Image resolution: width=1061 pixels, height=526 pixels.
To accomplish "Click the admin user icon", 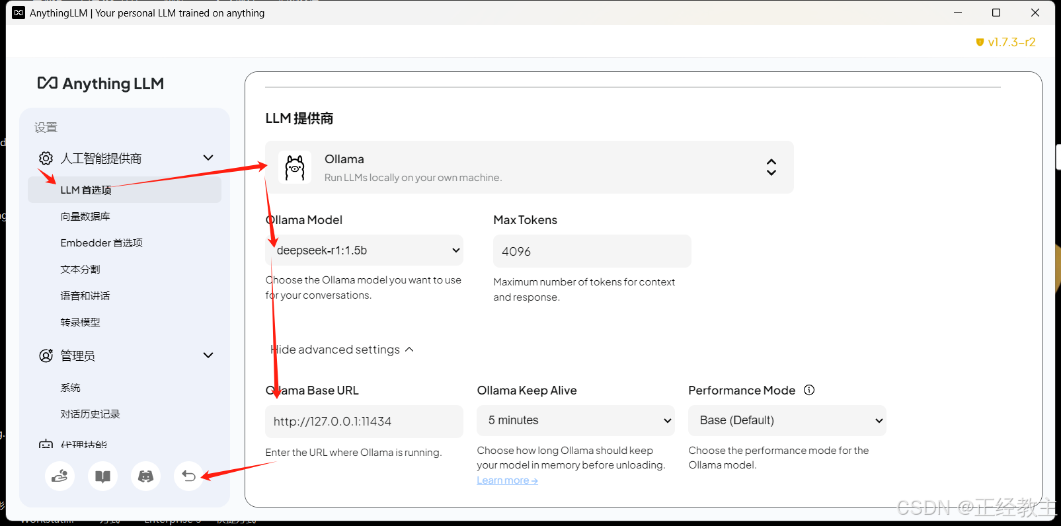I will (x=46, y=356).
